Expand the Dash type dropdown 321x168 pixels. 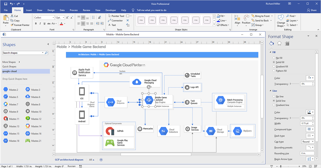tap(310, 136)
